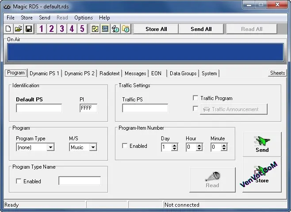Enable the Traffic Program checkbox
The width and height of the screenshot is (291, 212).
coord(195,98)
